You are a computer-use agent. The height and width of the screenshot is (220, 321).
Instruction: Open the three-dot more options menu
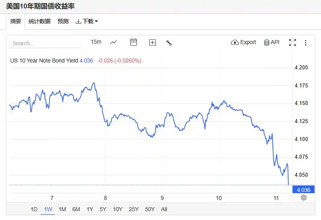point(305,42)
